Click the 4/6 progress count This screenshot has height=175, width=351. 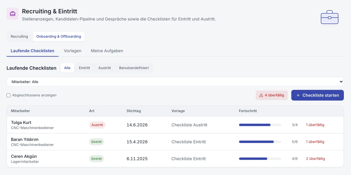pos(295,159)
